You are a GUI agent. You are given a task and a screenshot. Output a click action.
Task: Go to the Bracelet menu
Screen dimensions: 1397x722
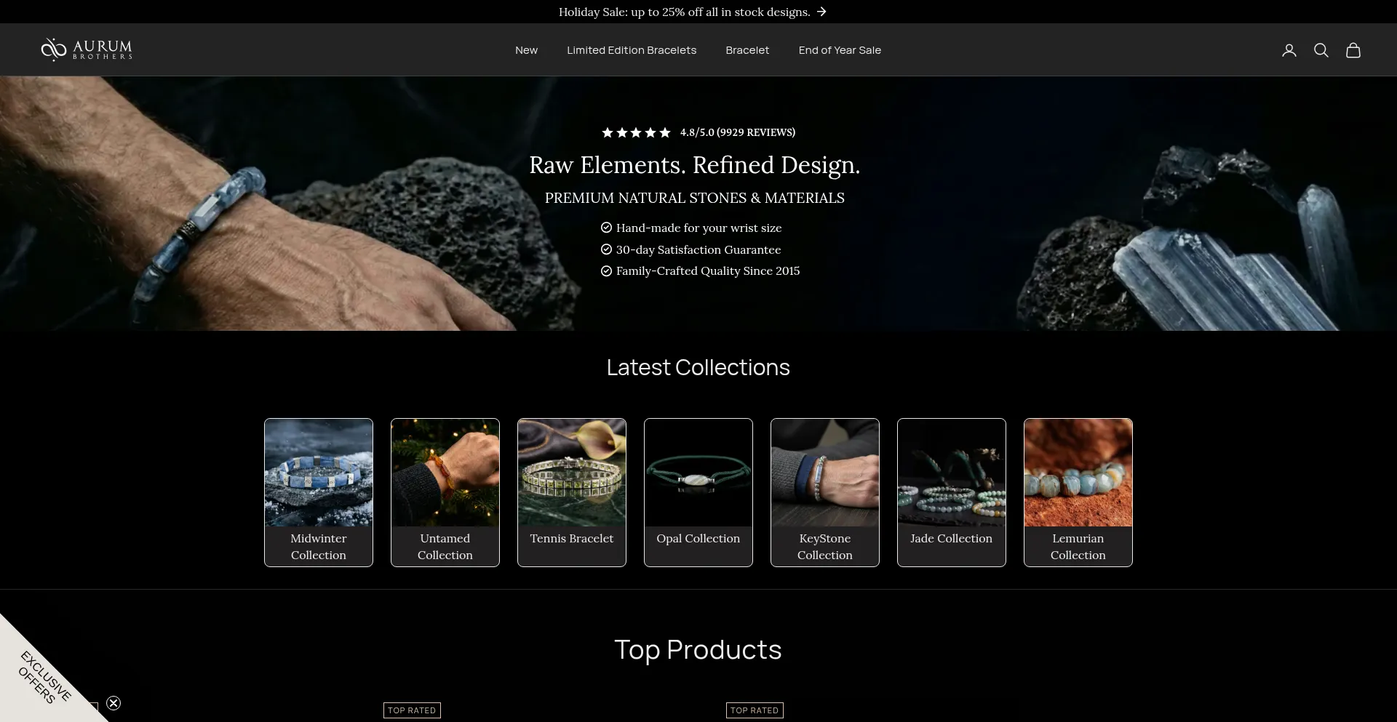[747, 50]
